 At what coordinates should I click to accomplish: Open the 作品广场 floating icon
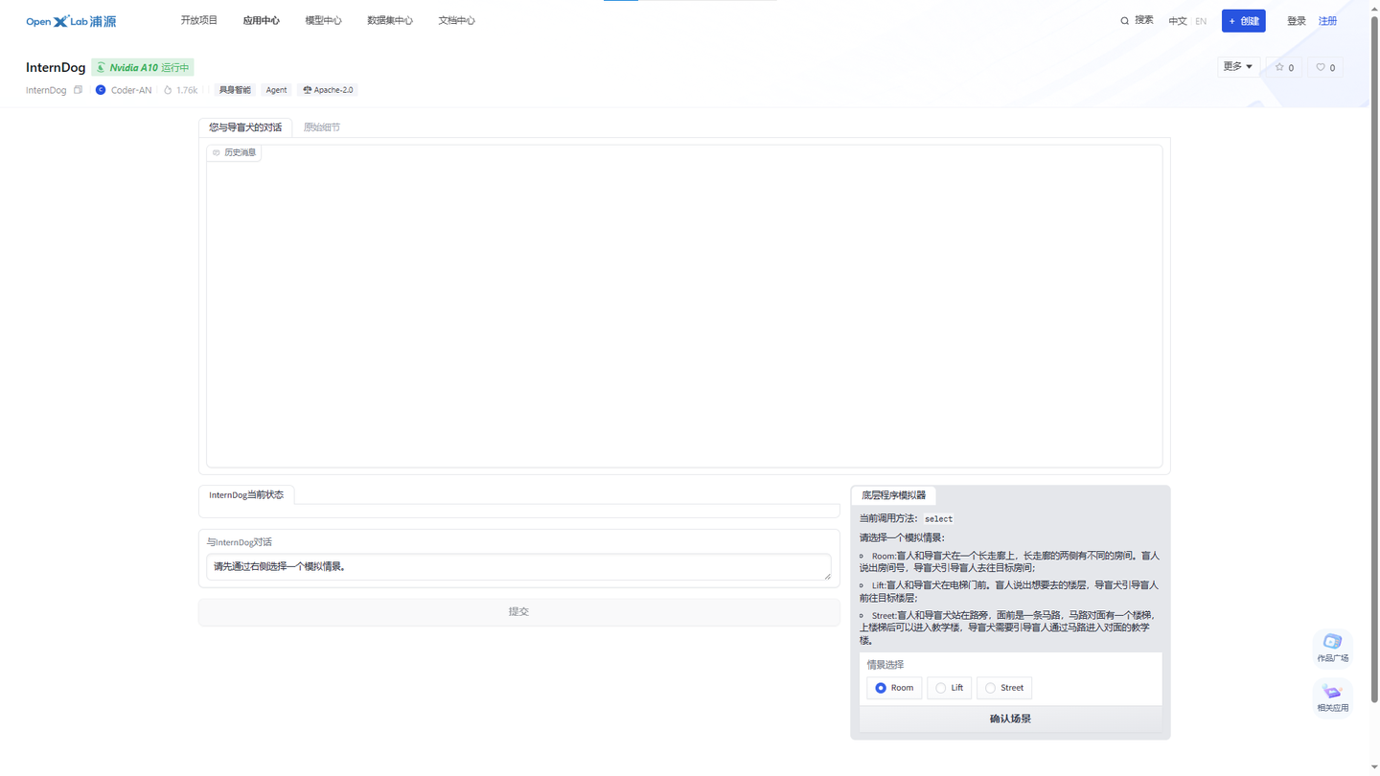pyautogui.click(x=1332, y=648)
